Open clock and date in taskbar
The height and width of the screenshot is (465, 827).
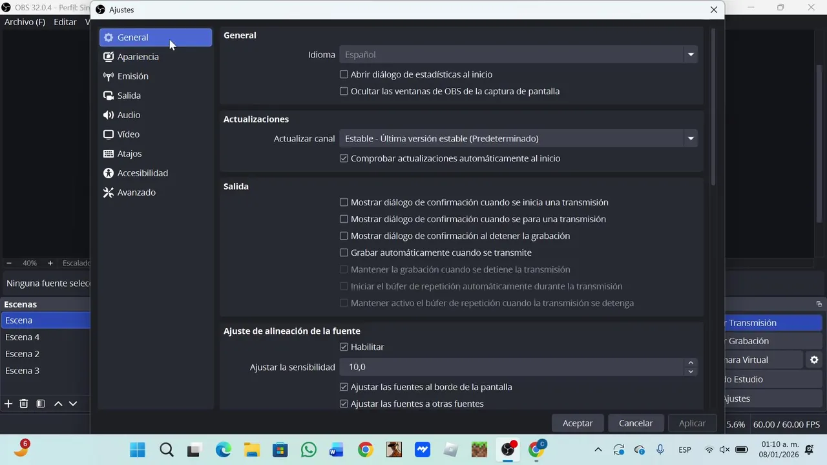[780, 449]
